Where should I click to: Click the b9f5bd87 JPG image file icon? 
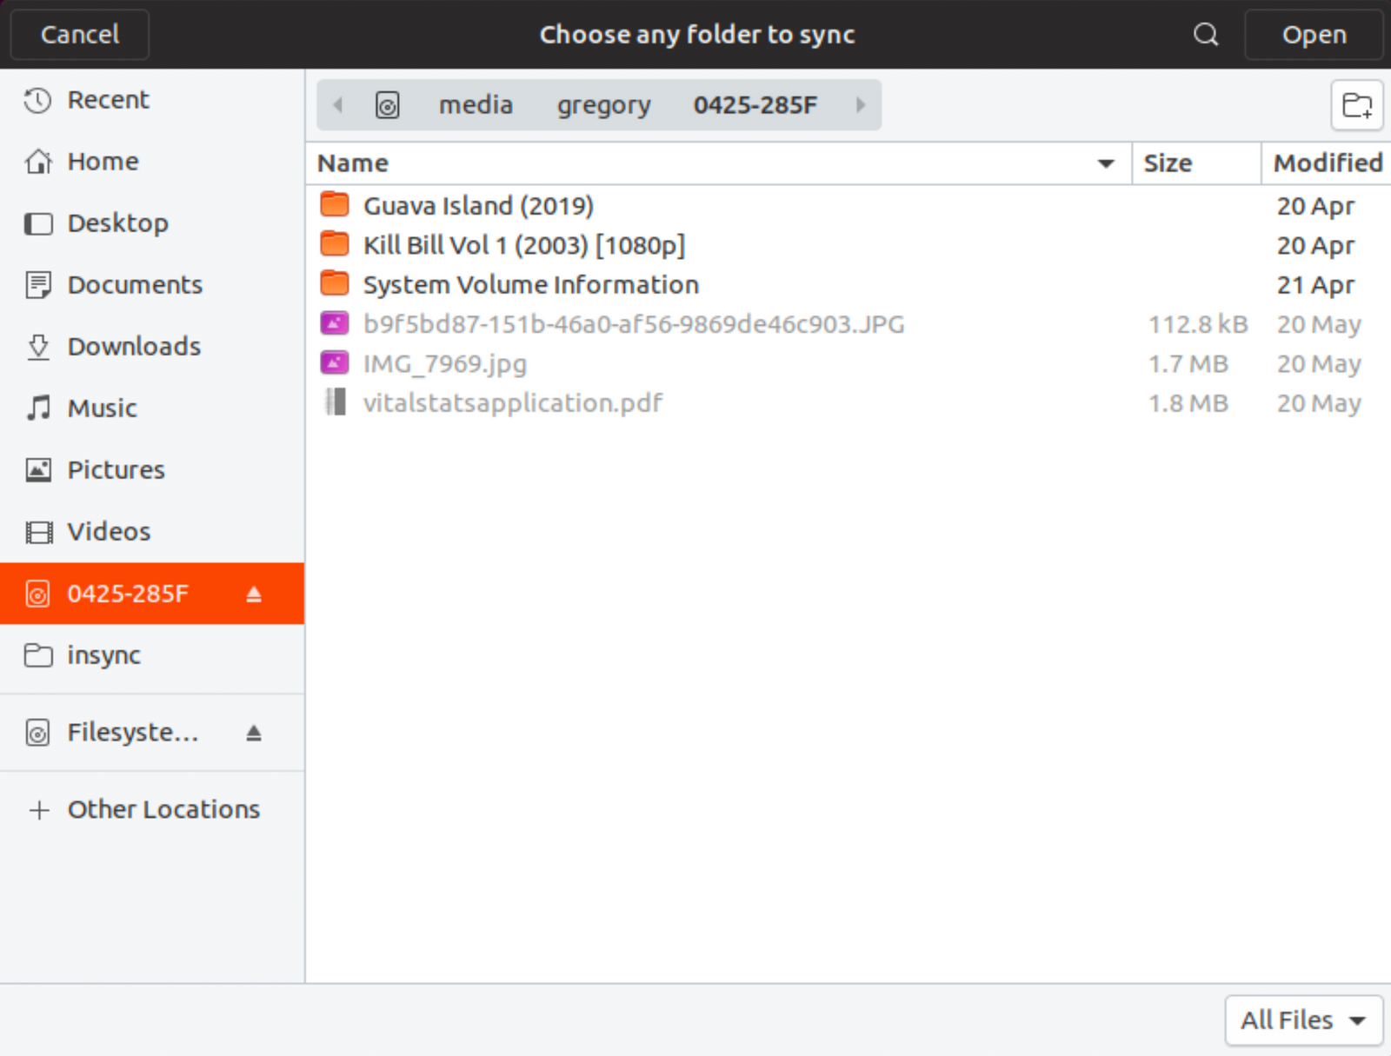pos(335,323)
